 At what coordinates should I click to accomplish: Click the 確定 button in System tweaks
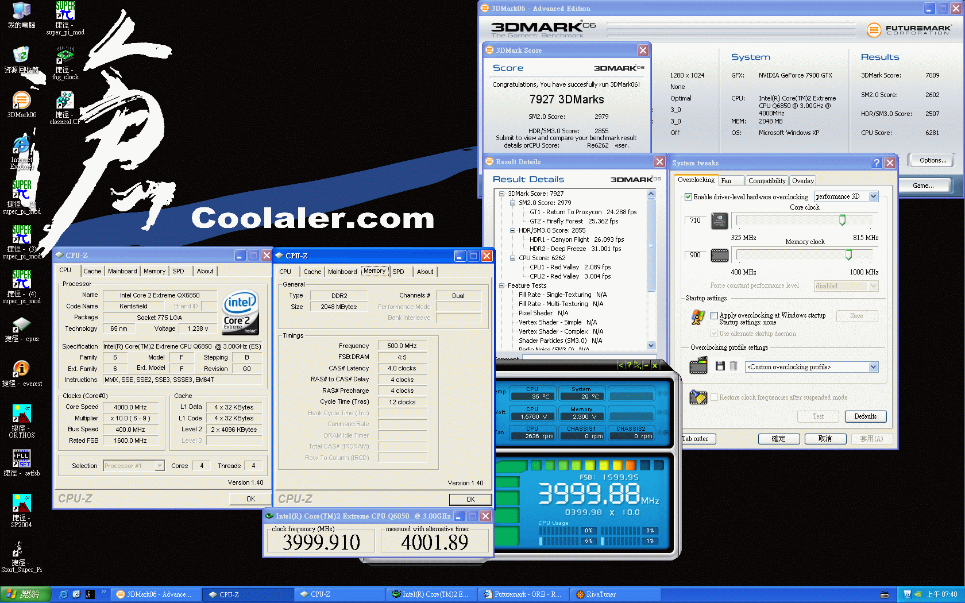pyautogui.click(x=779, y=439)
